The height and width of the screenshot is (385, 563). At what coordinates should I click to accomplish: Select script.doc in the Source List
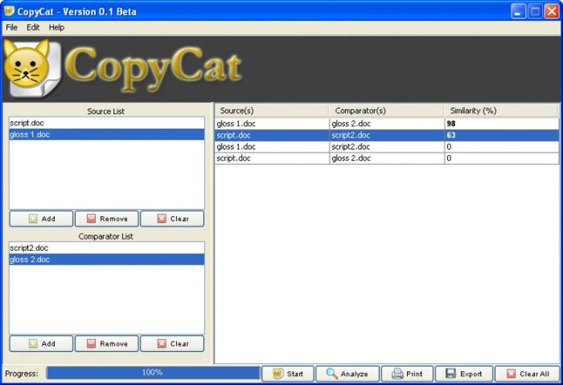point(107,123)
